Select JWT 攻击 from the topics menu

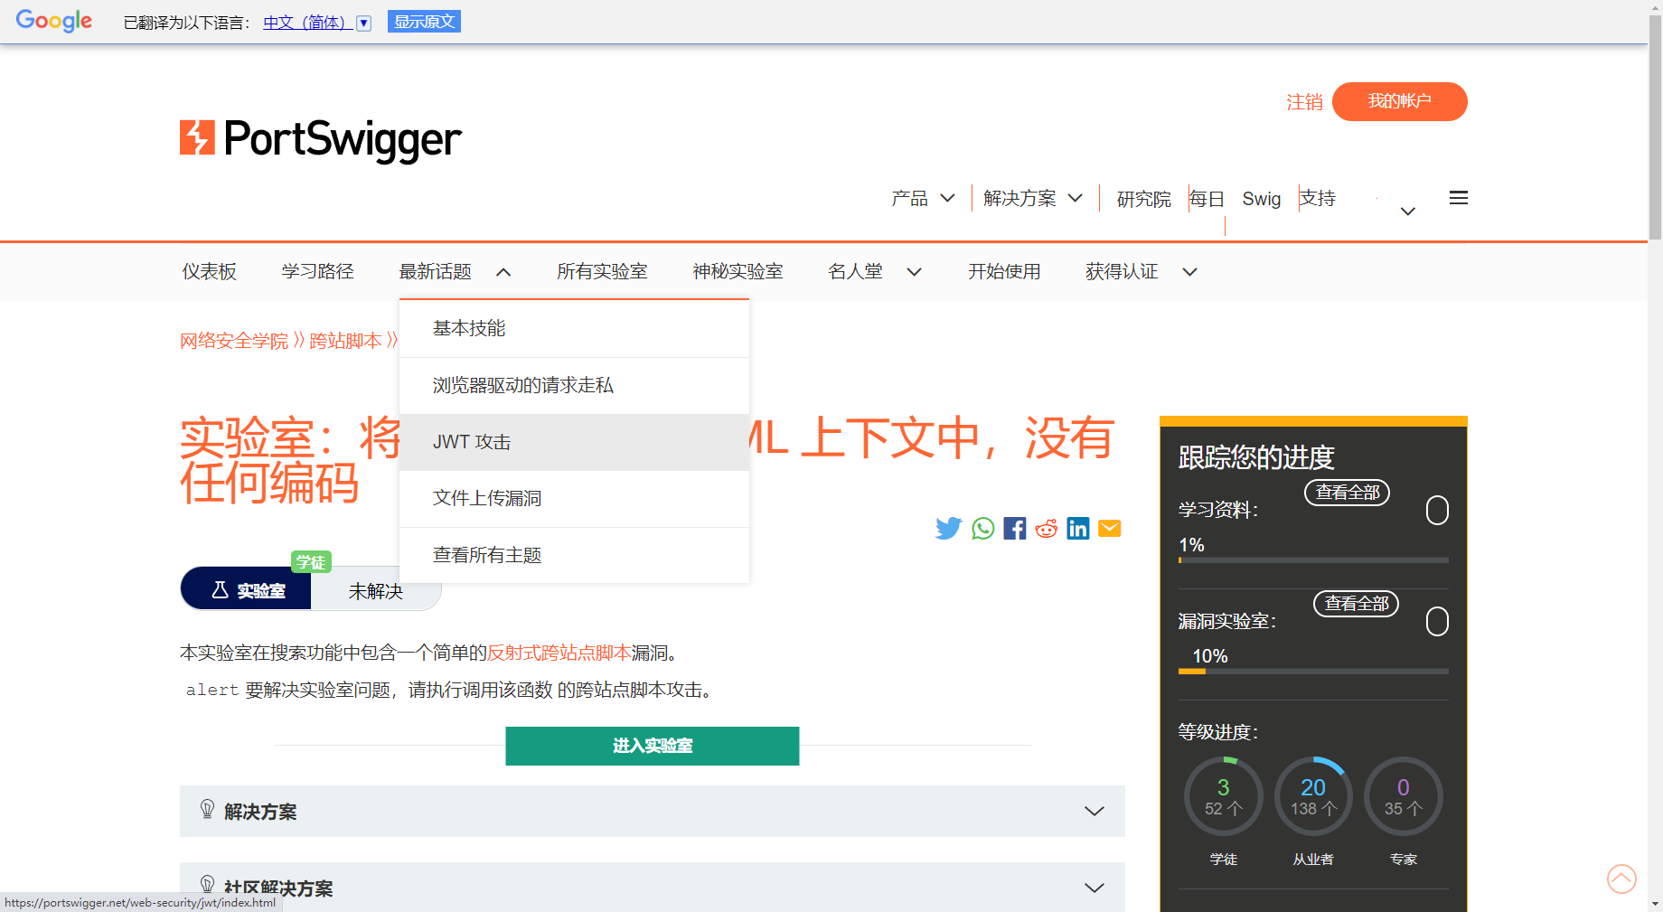point(471,442)
